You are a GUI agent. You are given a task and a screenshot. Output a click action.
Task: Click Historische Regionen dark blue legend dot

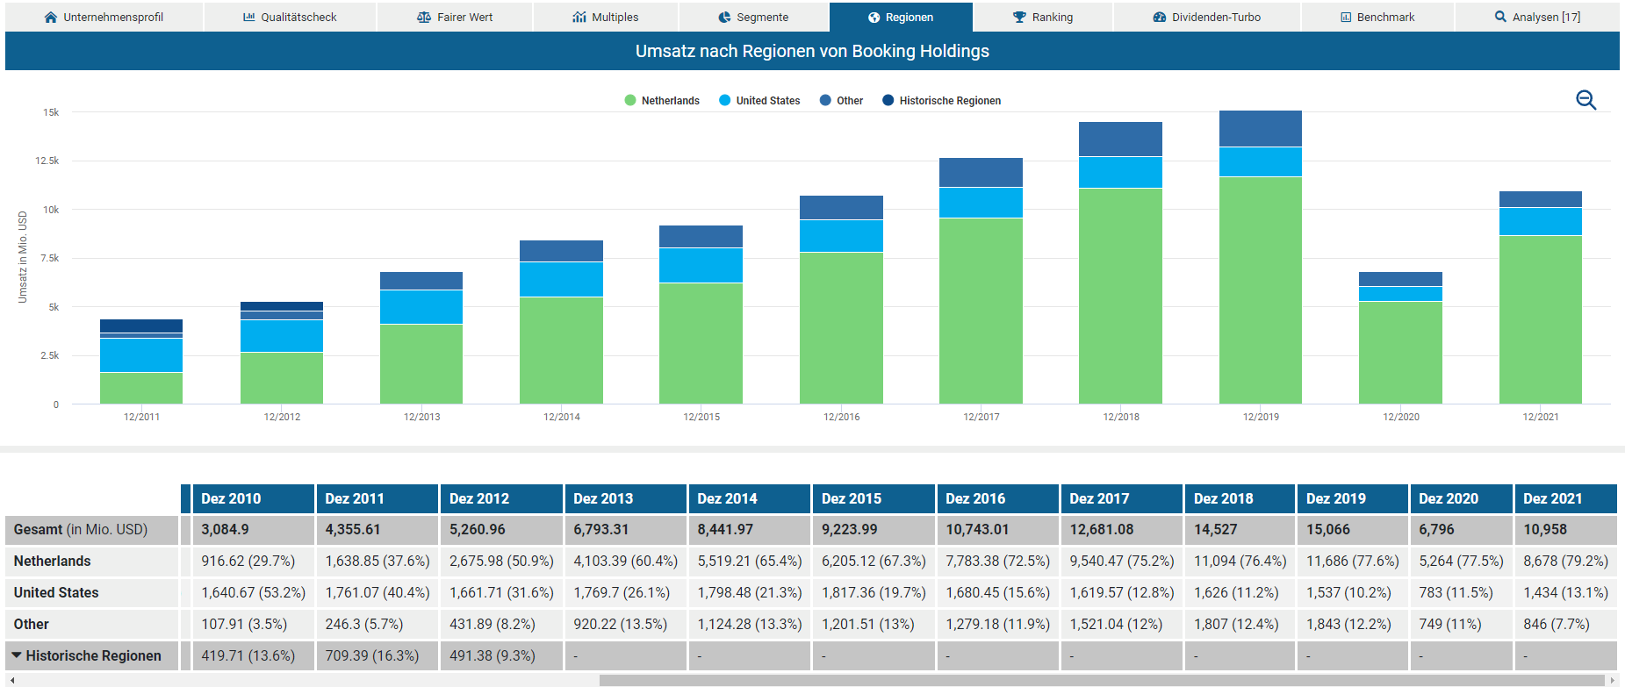888,101
